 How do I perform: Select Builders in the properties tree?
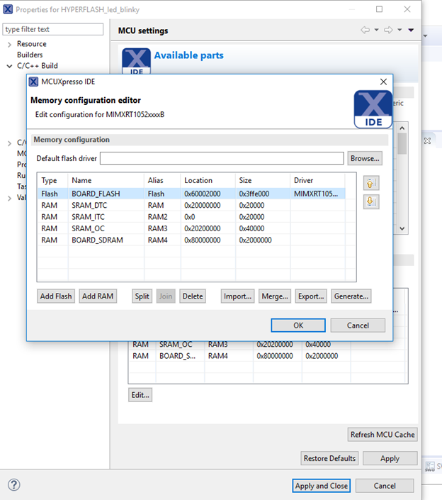pyautogui.click(x=30, y=55)
